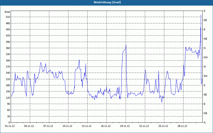Click the 120 value on left axis
This screenshot has height=133, width=213.
tap(7, 98)
